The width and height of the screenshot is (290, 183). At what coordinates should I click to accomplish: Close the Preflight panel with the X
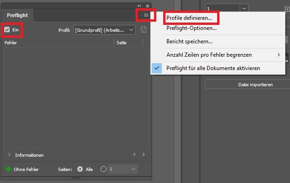[x=148, y=6]
